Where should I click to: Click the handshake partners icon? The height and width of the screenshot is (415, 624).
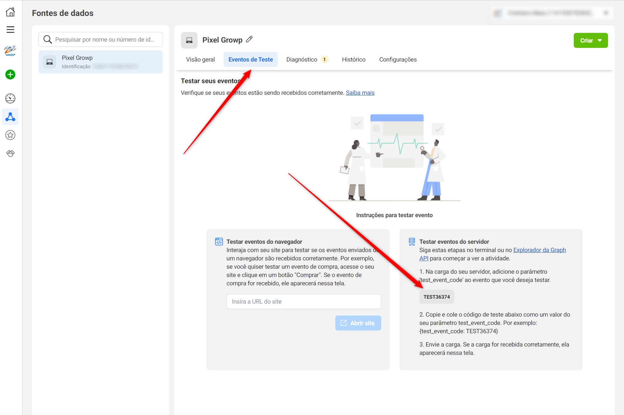[x=10, y=153]
